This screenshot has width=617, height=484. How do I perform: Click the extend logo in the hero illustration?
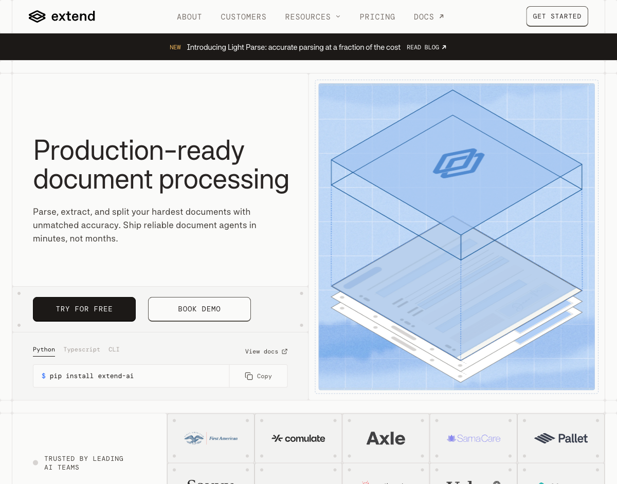[x=459, y=164]
